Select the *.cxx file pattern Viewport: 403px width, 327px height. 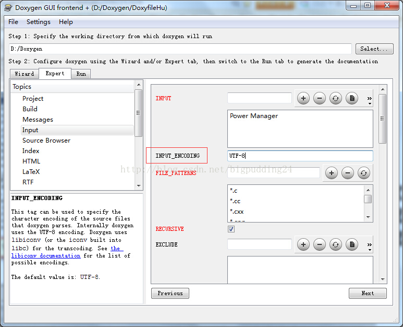point(237,212)
